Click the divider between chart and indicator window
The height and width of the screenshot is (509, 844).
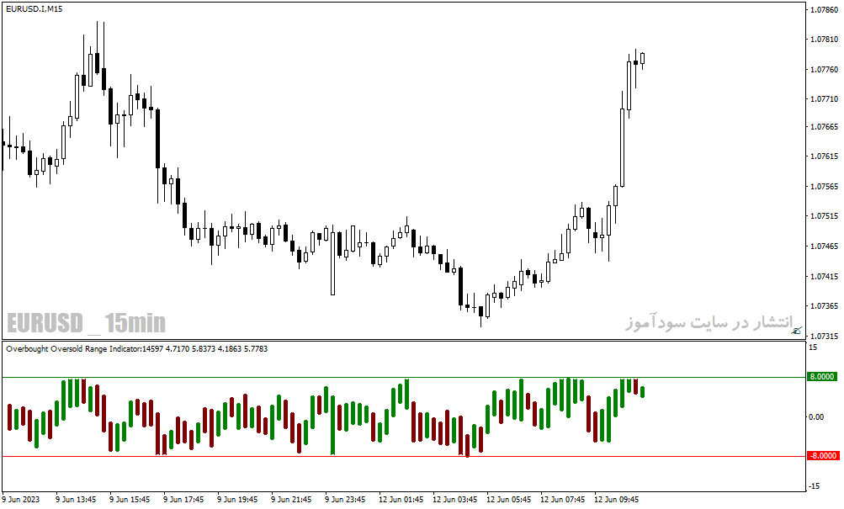coord(404,340)
